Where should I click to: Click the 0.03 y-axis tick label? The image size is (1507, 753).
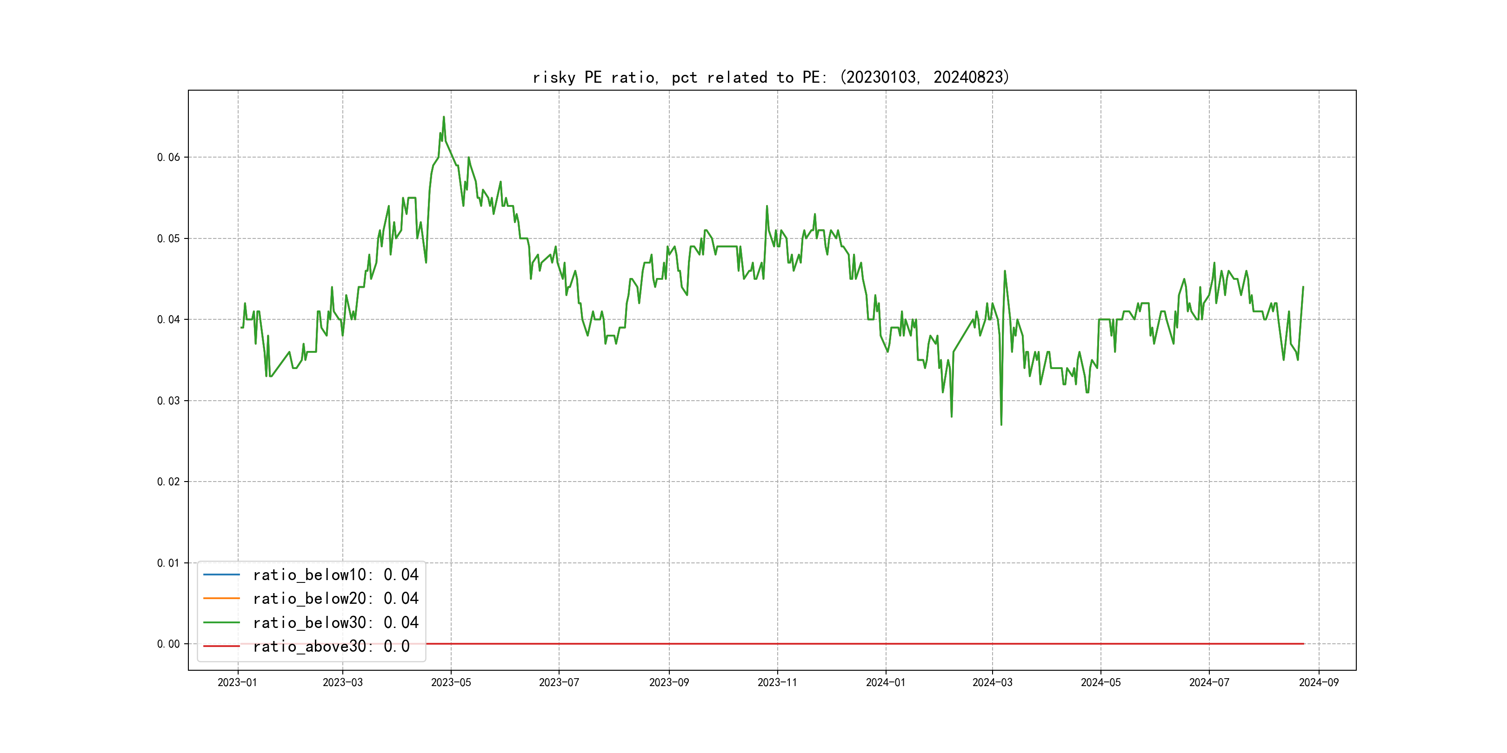click(x=168, y=401)
